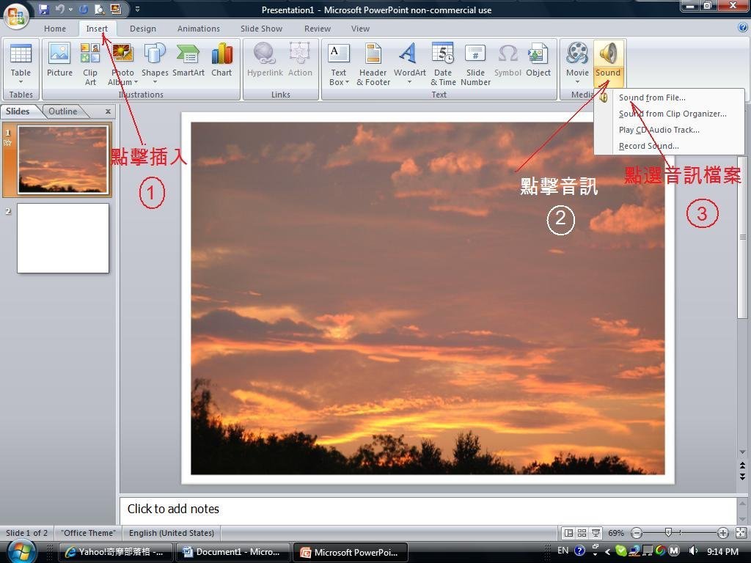The height and width of the screenshot is (563, 751).
Task: Select blank slide 2 thumbnail
Action: click(x=63, y=238)
